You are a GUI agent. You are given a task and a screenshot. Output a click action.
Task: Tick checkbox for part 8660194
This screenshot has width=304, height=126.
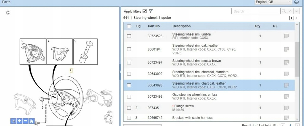[x=129, y=49]
